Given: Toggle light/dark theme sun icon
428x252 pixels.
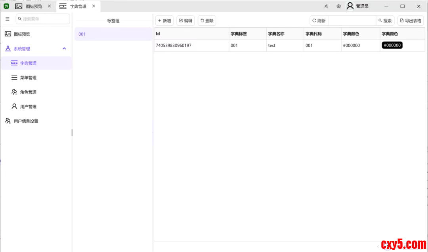Looking at the screenshot, I should click(326, 6).
